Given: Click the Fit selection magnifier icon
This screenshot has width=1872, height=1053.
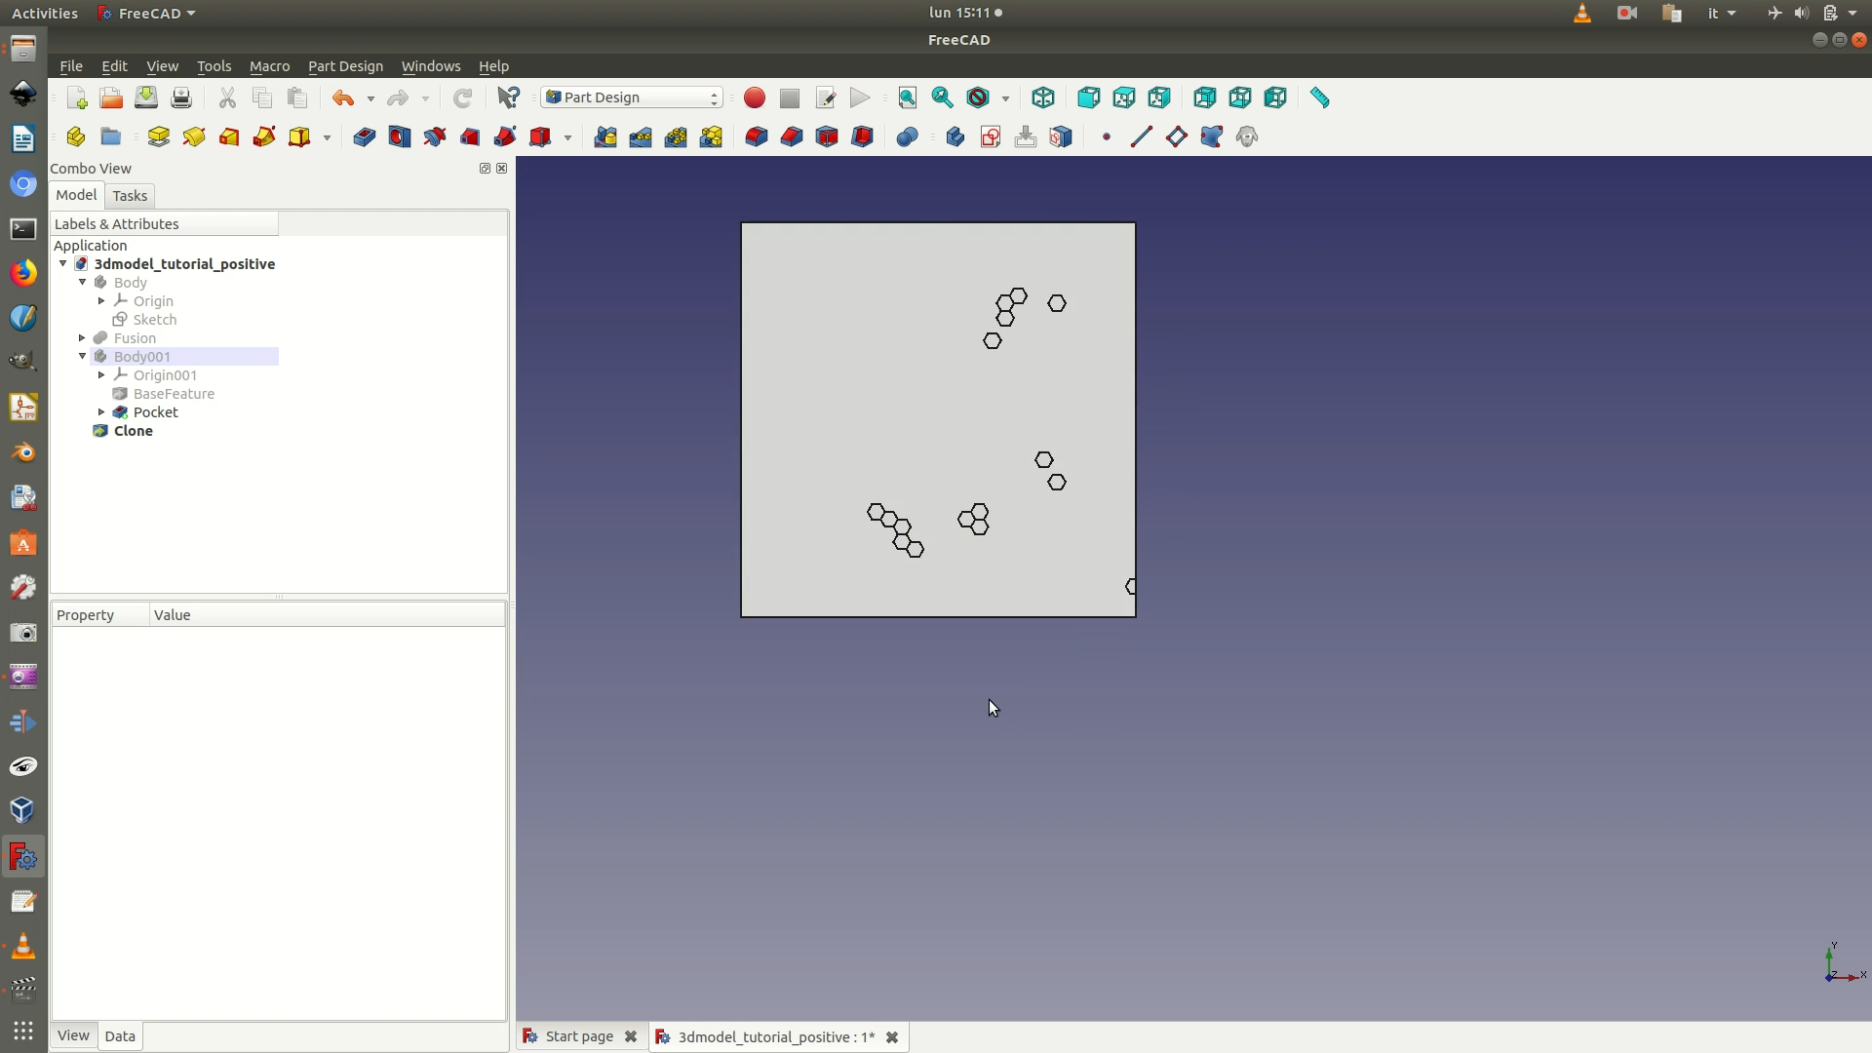Looking at the screenshot, I should point(943,97).
